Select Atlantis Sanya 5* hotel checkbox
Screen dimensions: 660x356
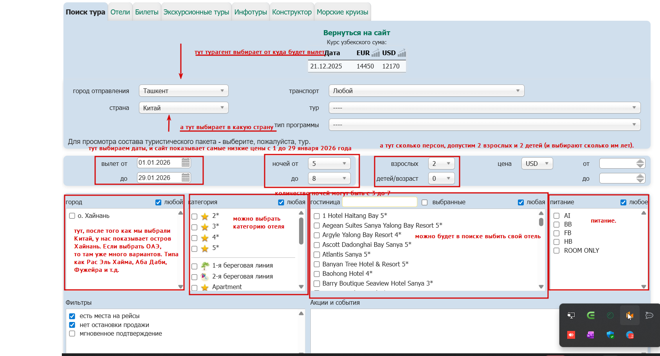point(317,255)
